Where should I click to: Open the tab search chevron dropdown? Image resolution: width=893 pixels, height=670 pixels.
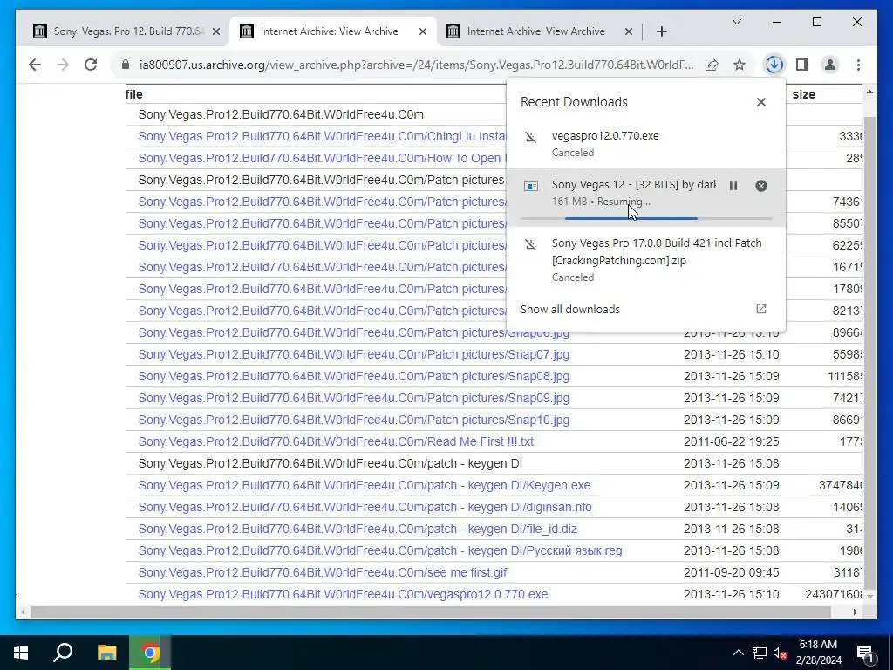click(x=736, y=22)
